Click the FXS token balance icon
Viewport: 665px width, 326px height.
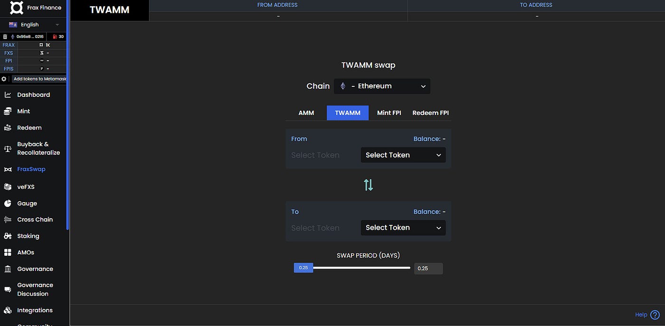point(41,53)
